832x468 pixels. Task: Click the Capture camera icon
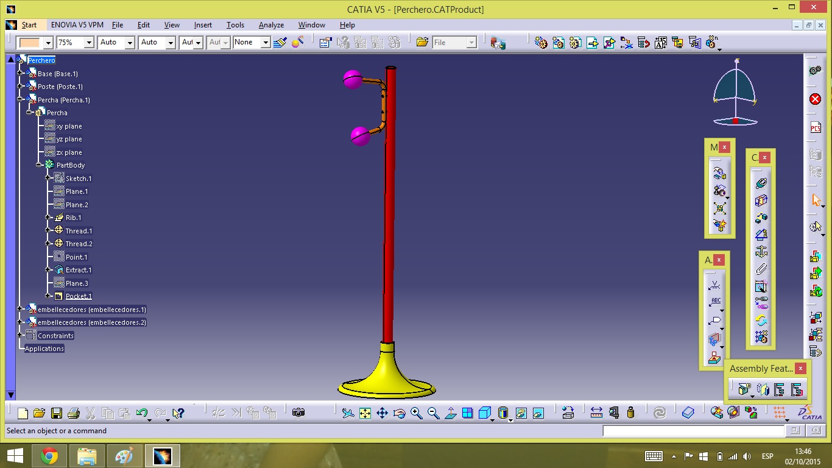pos(298,413)
